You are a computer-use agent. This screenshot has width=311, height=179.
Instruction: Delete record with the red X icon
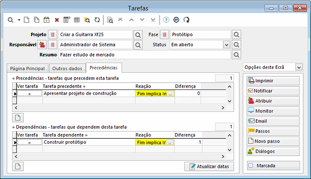tap(57, 20)
